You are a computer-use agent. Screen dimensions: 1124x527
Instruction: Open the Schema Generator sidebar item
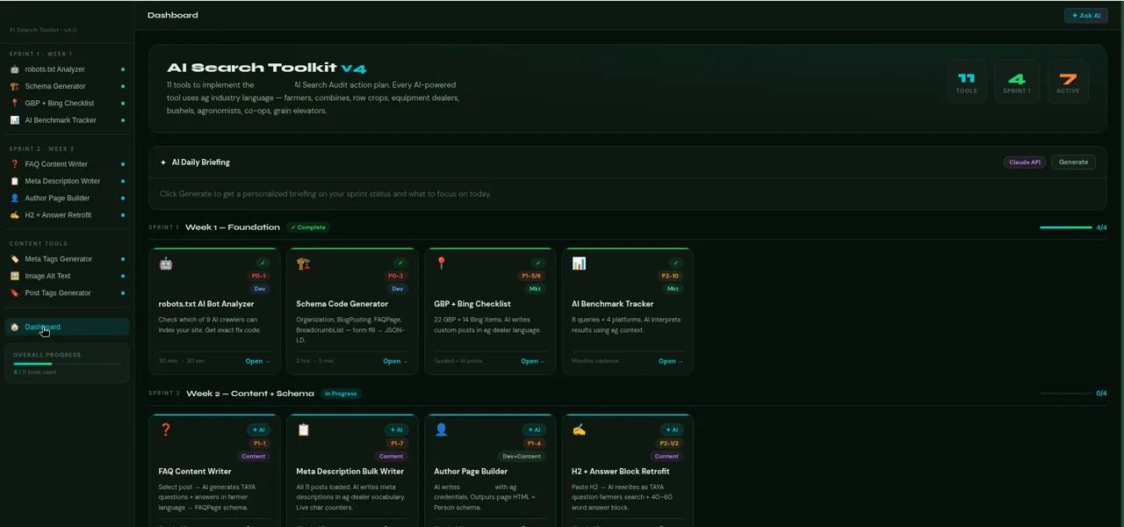point(67,86)
